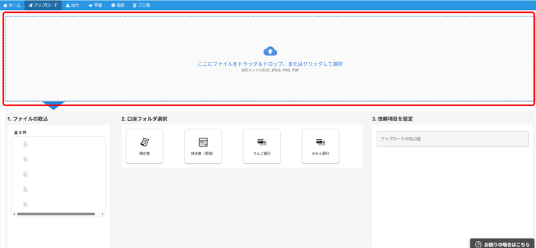
Task: Open the 設定 page
Action: (x=118, y=5)
